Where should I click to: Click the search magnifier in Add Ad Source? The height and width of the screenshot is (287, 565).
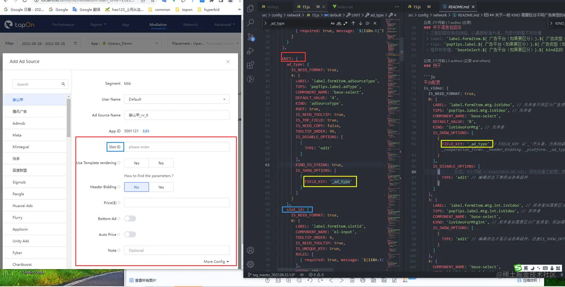63,84
